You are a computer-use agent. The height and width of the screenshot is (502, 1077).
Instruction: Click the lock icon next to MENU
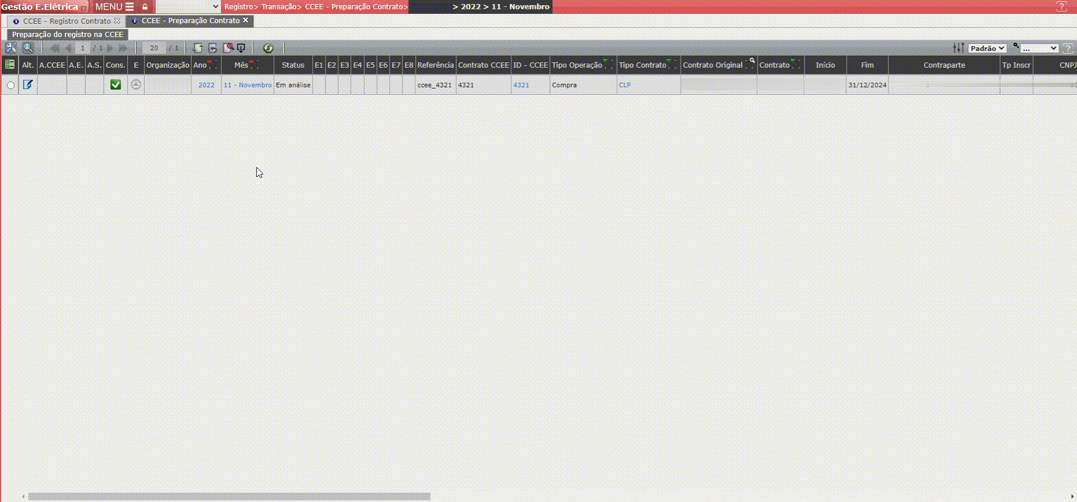[x=145, y=7]
